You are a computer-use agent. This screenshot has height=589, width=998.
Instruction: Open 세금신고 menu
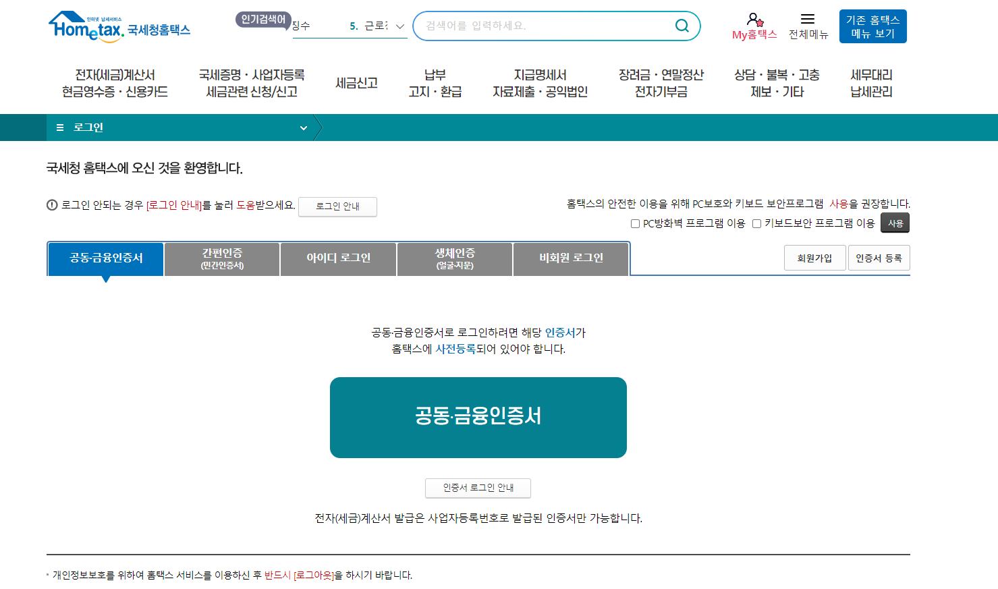point(356,83)
